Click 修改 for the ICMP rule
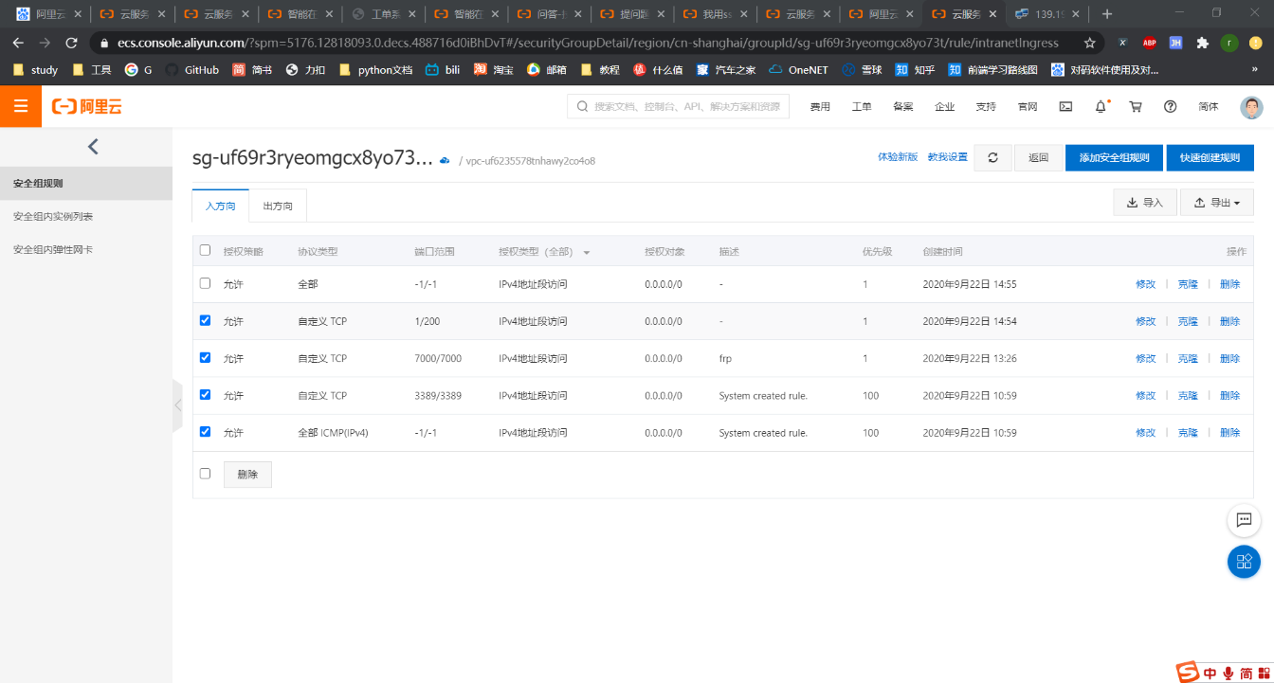Image resolution: width=1274 pixels, height=683 pixels. coord(1146,432)
